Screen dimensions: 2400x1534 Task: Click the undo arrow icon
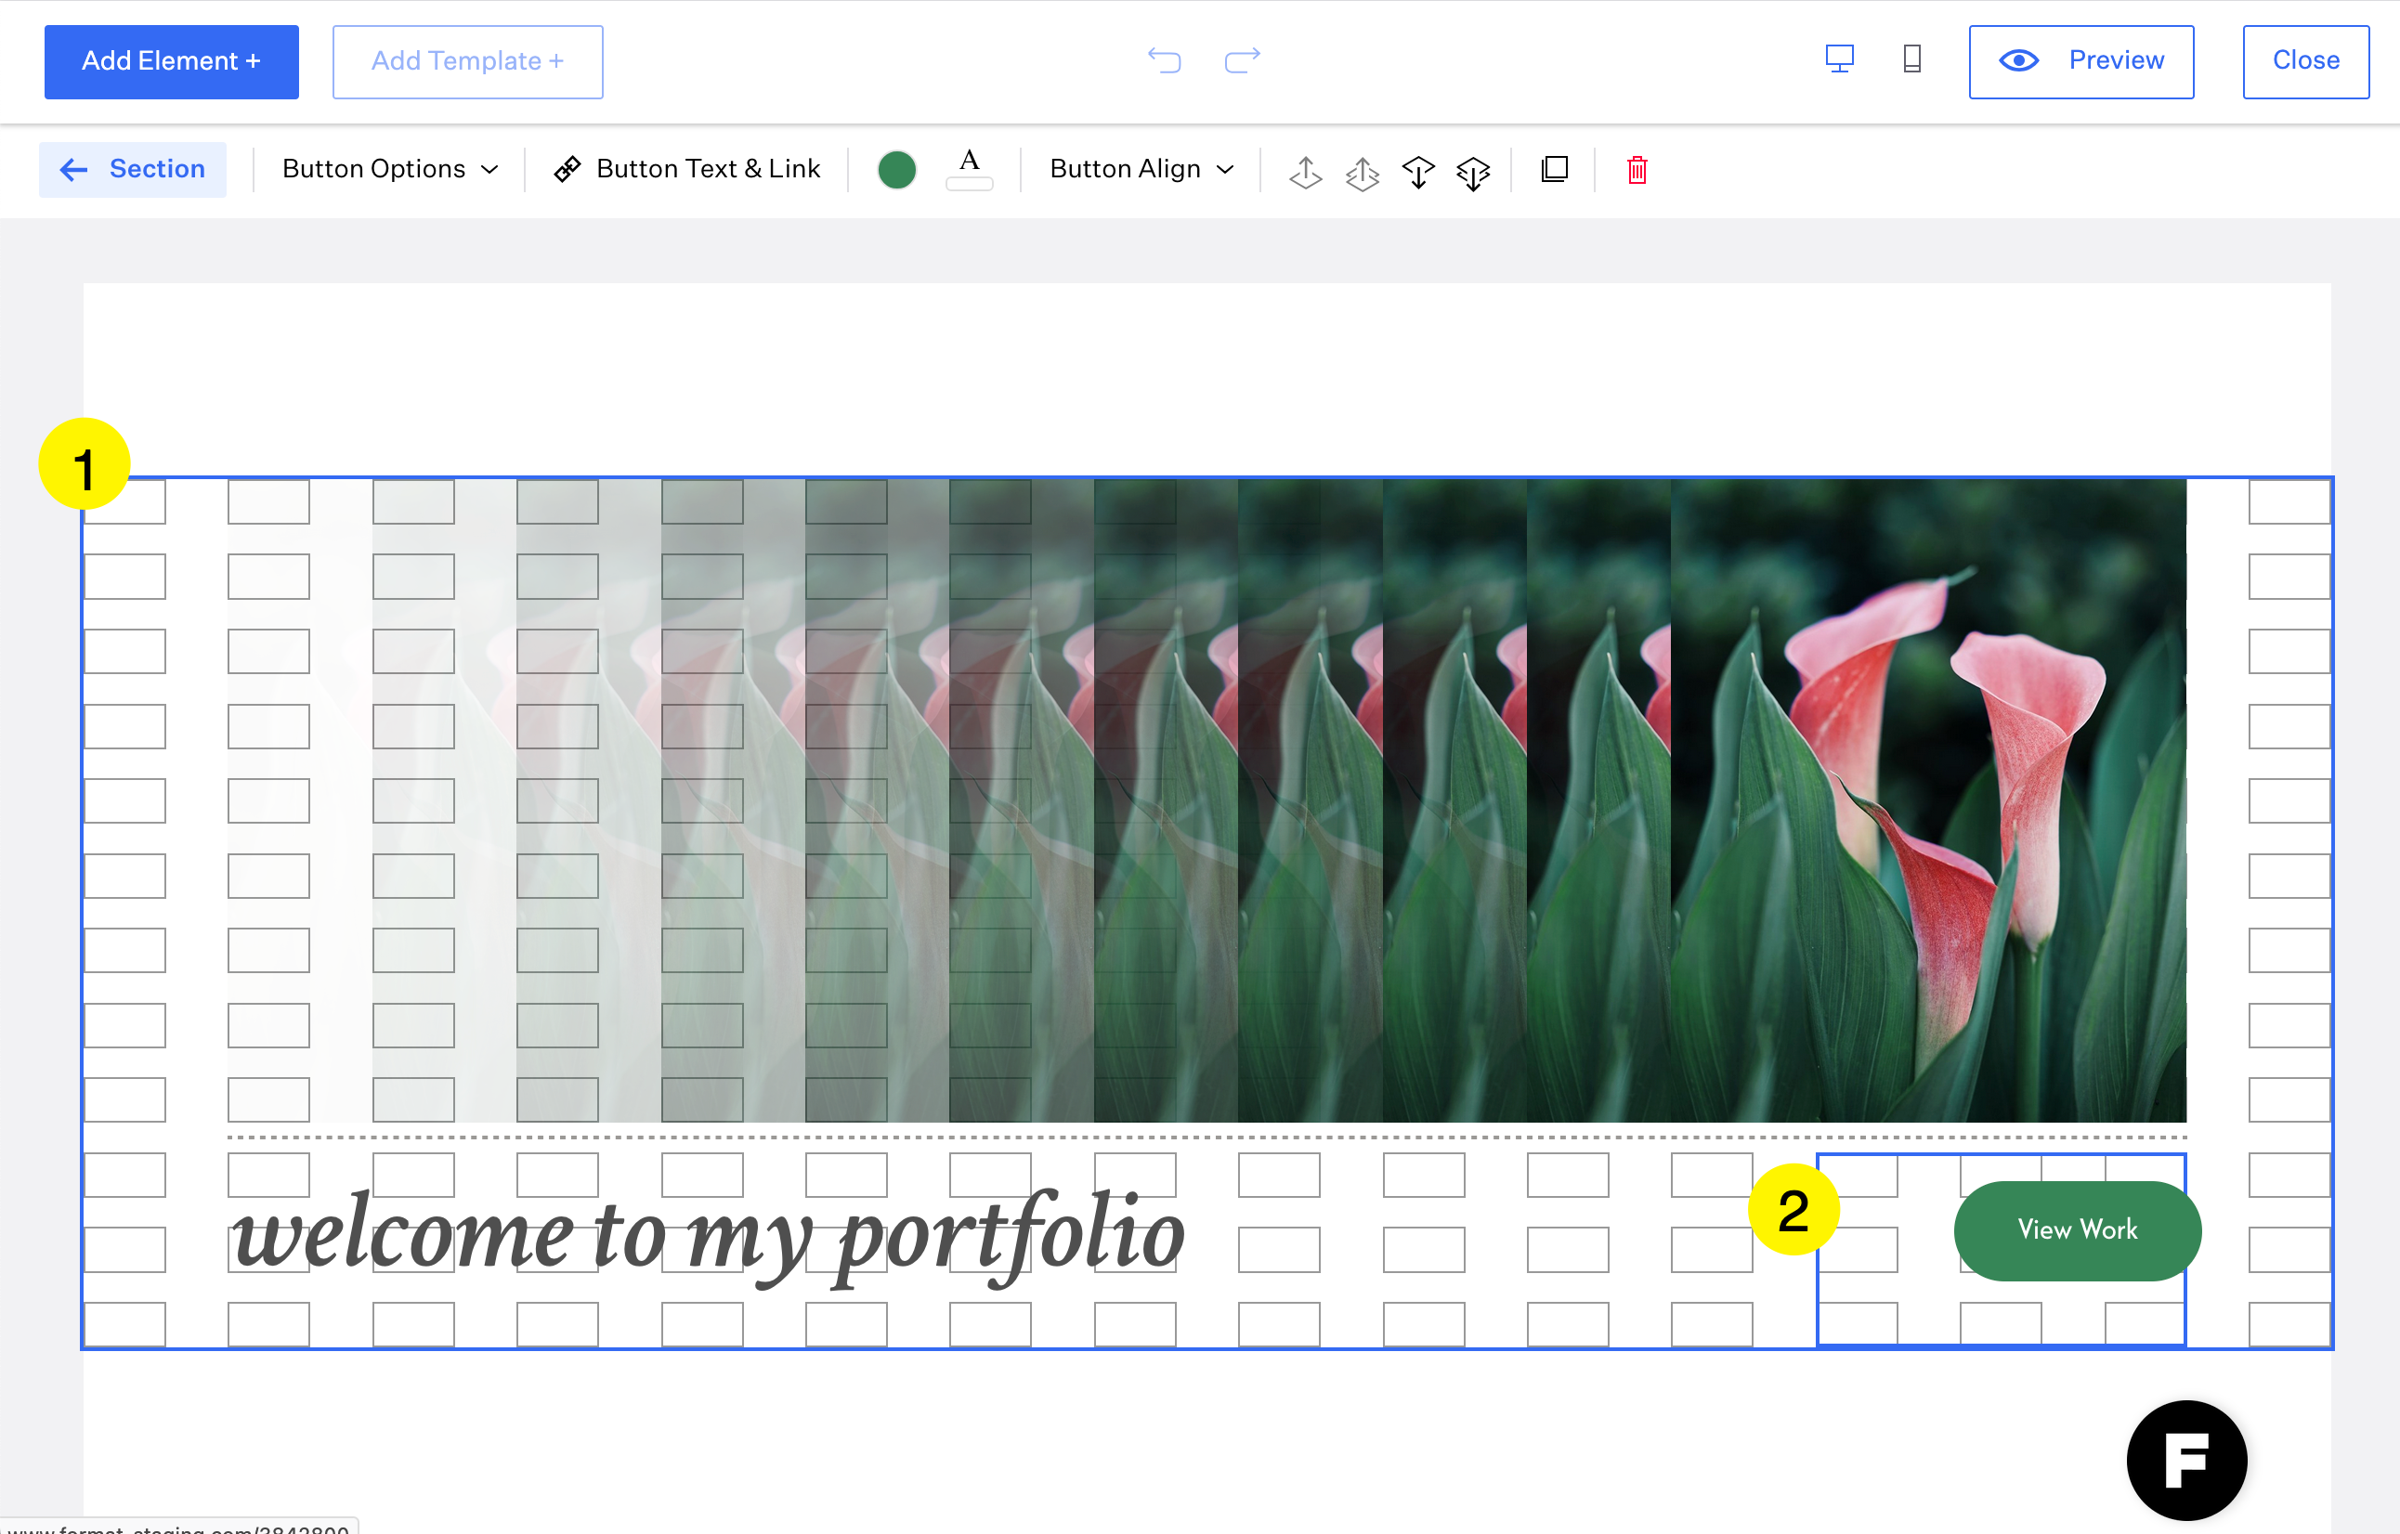pyautogui.click(x=1163, y=60)
